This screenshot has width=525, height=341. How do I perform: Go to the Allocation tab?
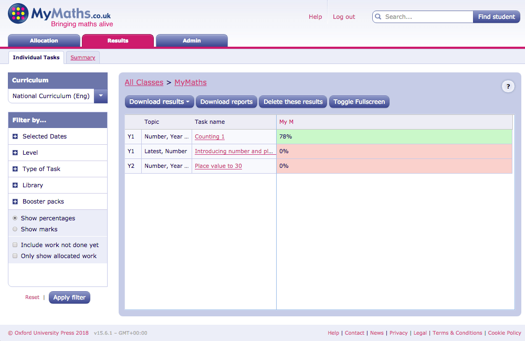[x=44, y=40]
